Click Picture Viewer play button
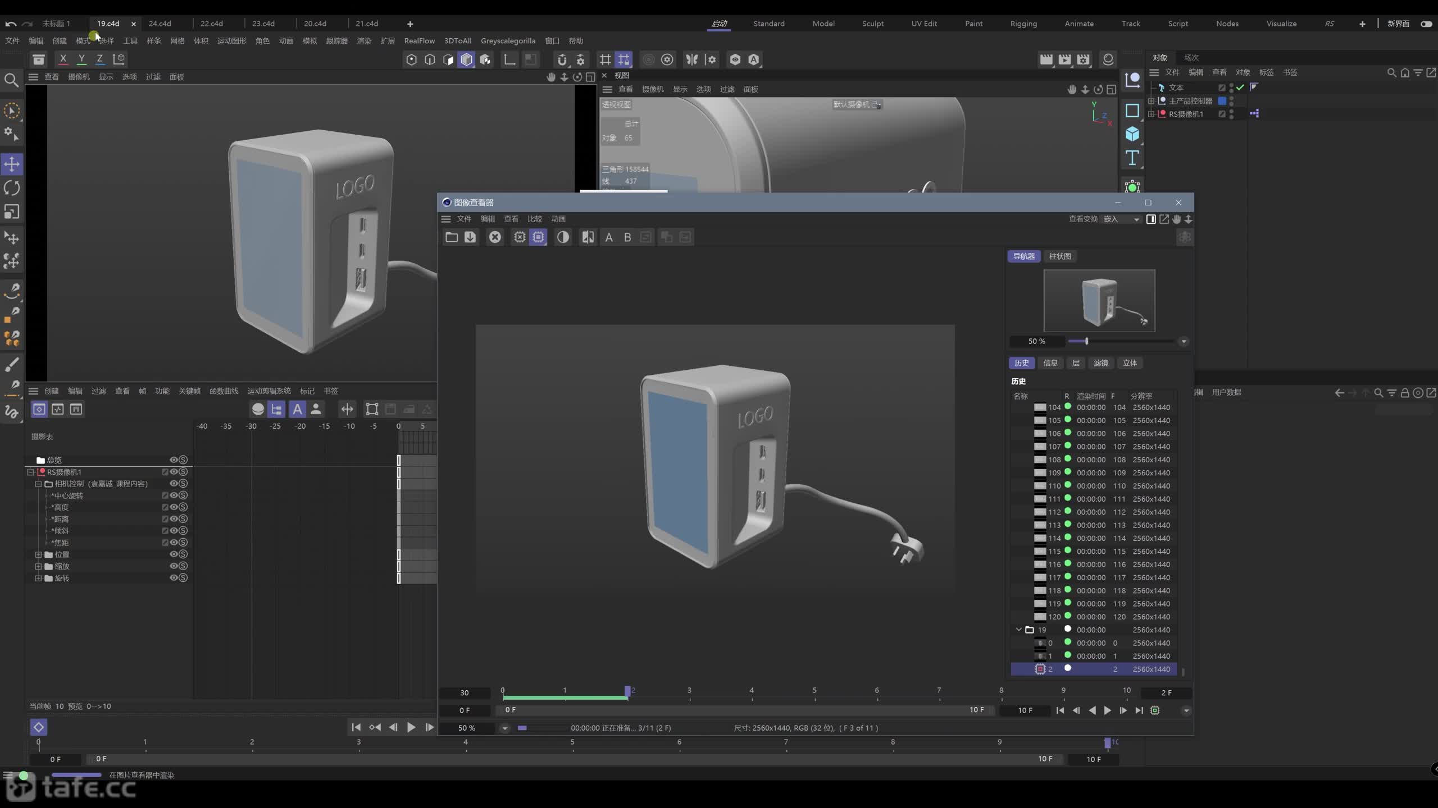Screen dimensions: 1438x808 tap(1107, 710)
